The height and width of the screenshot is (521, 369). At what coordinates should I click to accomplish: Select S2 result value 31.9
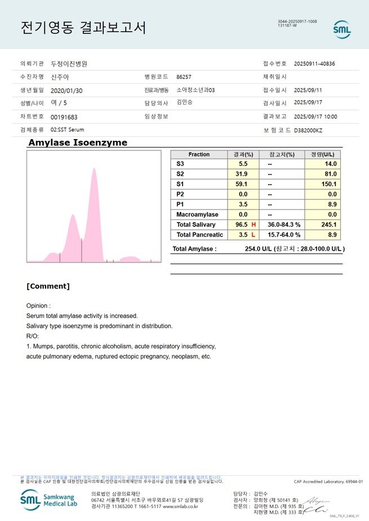[x=242, y=174]
